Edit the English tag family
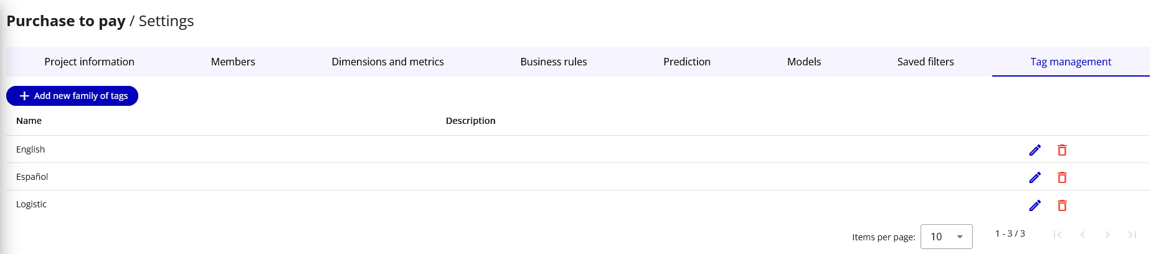 click(1035, 150)
